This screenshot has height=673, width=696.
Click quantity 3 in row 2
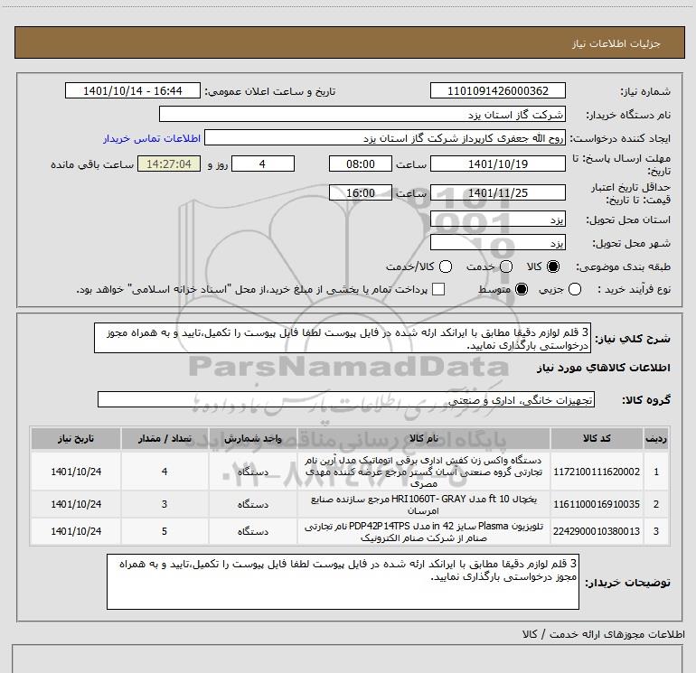[x=165, y=504]
